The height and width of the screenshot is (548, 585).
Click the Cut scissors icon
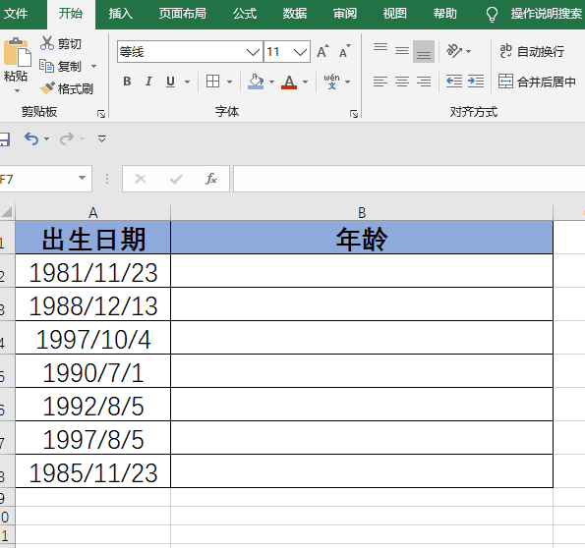click(47, 43)
